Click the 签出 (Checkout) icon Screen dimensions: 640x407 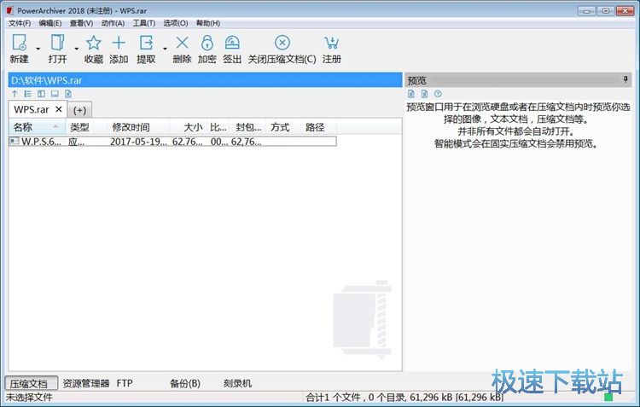(x=232, y=43)
